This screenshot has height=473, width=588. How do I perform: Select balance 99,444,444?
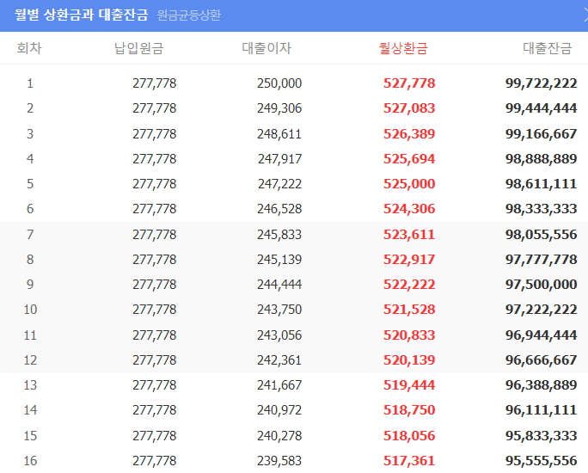pos(541,108)
